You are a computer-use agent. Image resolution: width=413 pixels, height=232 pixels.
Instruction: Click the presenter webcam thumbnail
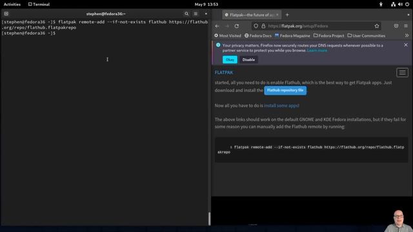(398, 221)
